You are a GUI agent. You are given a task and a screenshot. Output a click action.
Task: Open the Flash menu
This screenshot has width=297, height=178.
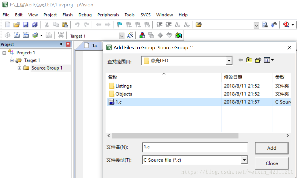pos(68,15)
